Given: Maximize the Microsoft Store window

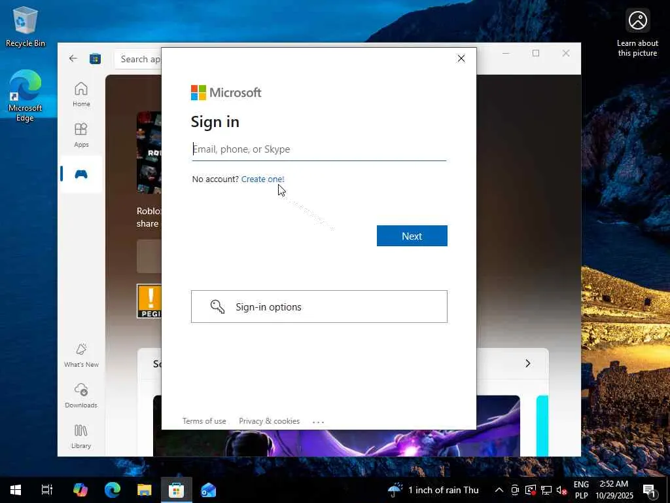Looking at the screenshot, I should [536, 53].
